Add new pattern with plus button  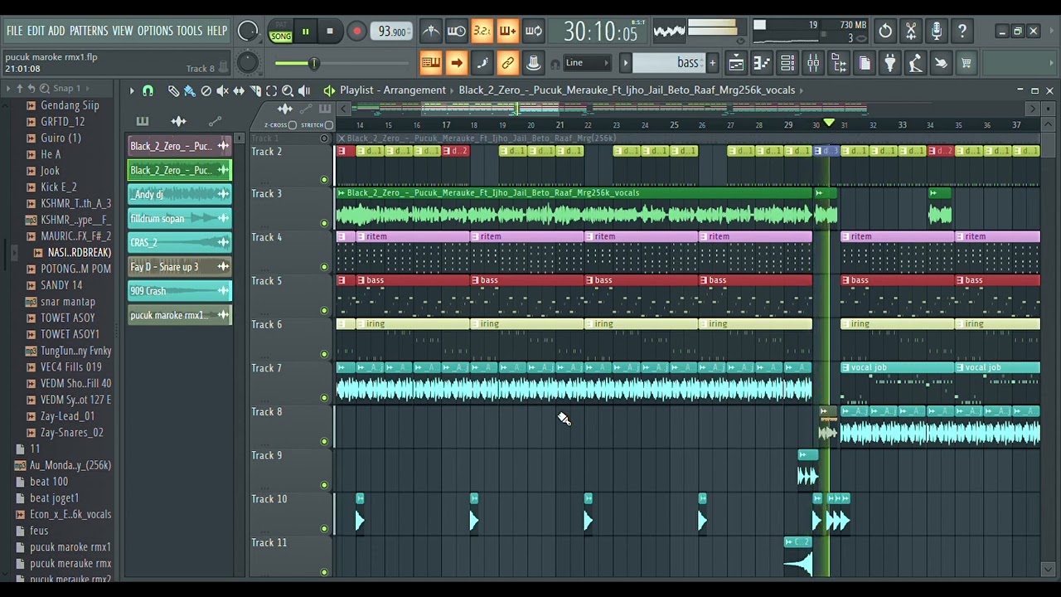[x=711, y=63]
